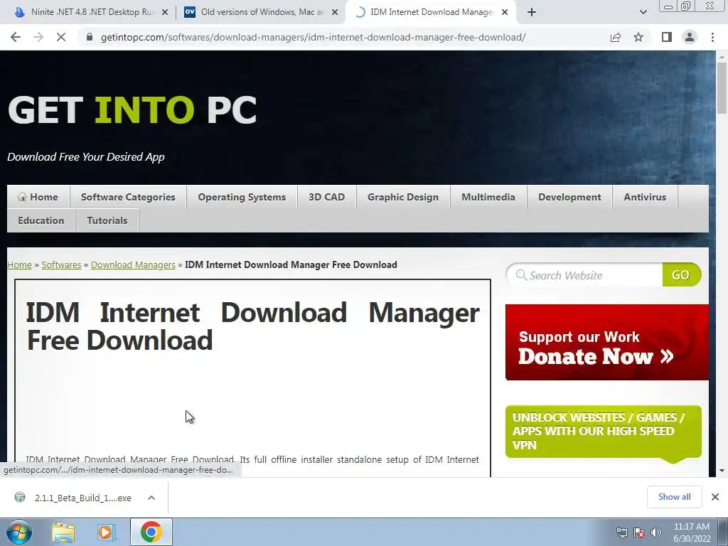Open Graphic Design menu
728x546 pixels.
point(403,197)
